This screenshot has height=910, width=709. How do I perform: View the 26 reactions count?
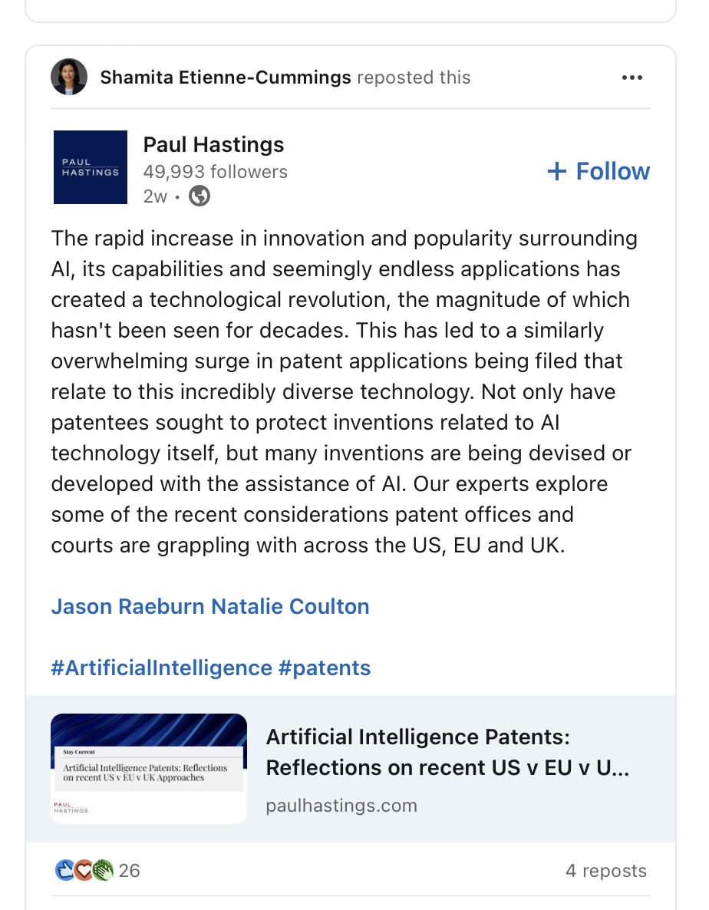pyautogui.click(x=130, y=871)
